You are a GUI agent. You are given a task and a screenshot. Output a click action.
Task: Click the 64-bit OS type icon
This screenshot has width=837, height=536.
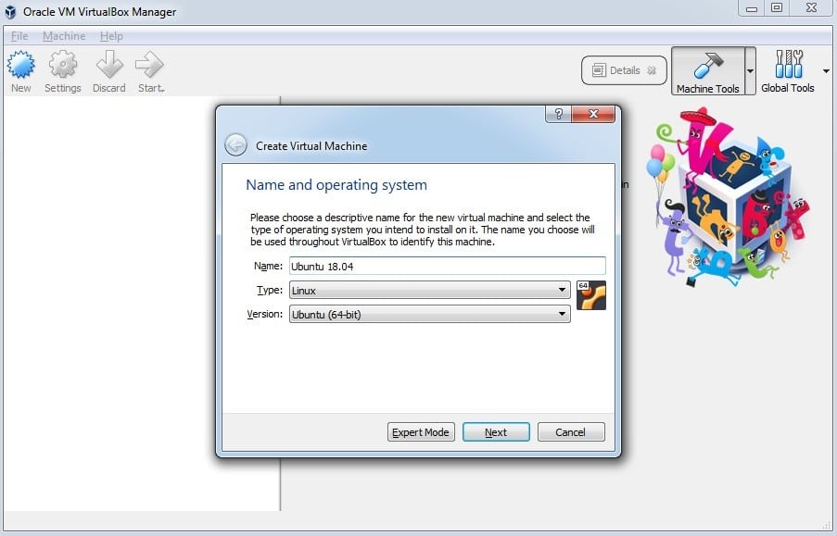(x=591, y=295)
